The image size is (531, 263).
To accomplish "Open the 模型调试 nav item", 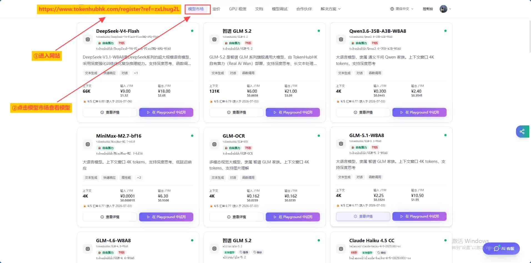I will 280,9.
